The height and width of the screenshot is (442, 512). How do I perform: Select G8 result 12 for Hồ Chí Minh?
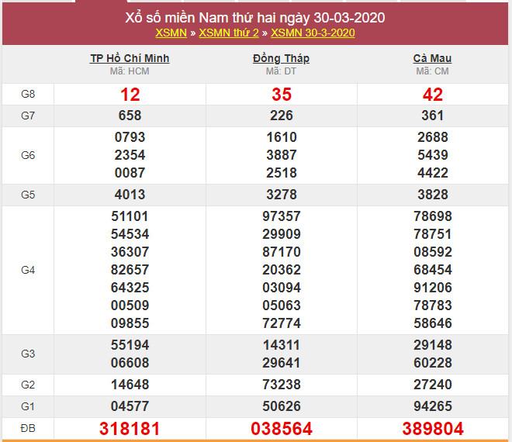click(x=130, y=95)
